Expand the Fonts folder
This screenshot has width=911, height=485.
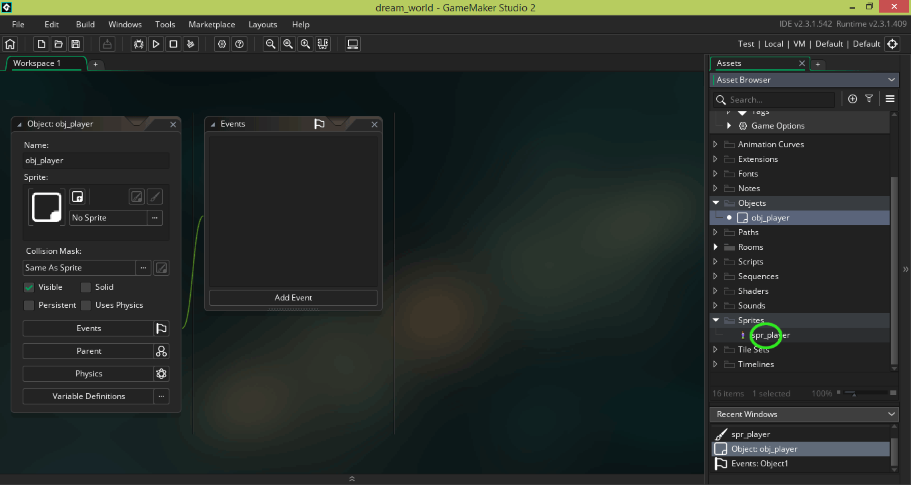[x=716, y=174]
